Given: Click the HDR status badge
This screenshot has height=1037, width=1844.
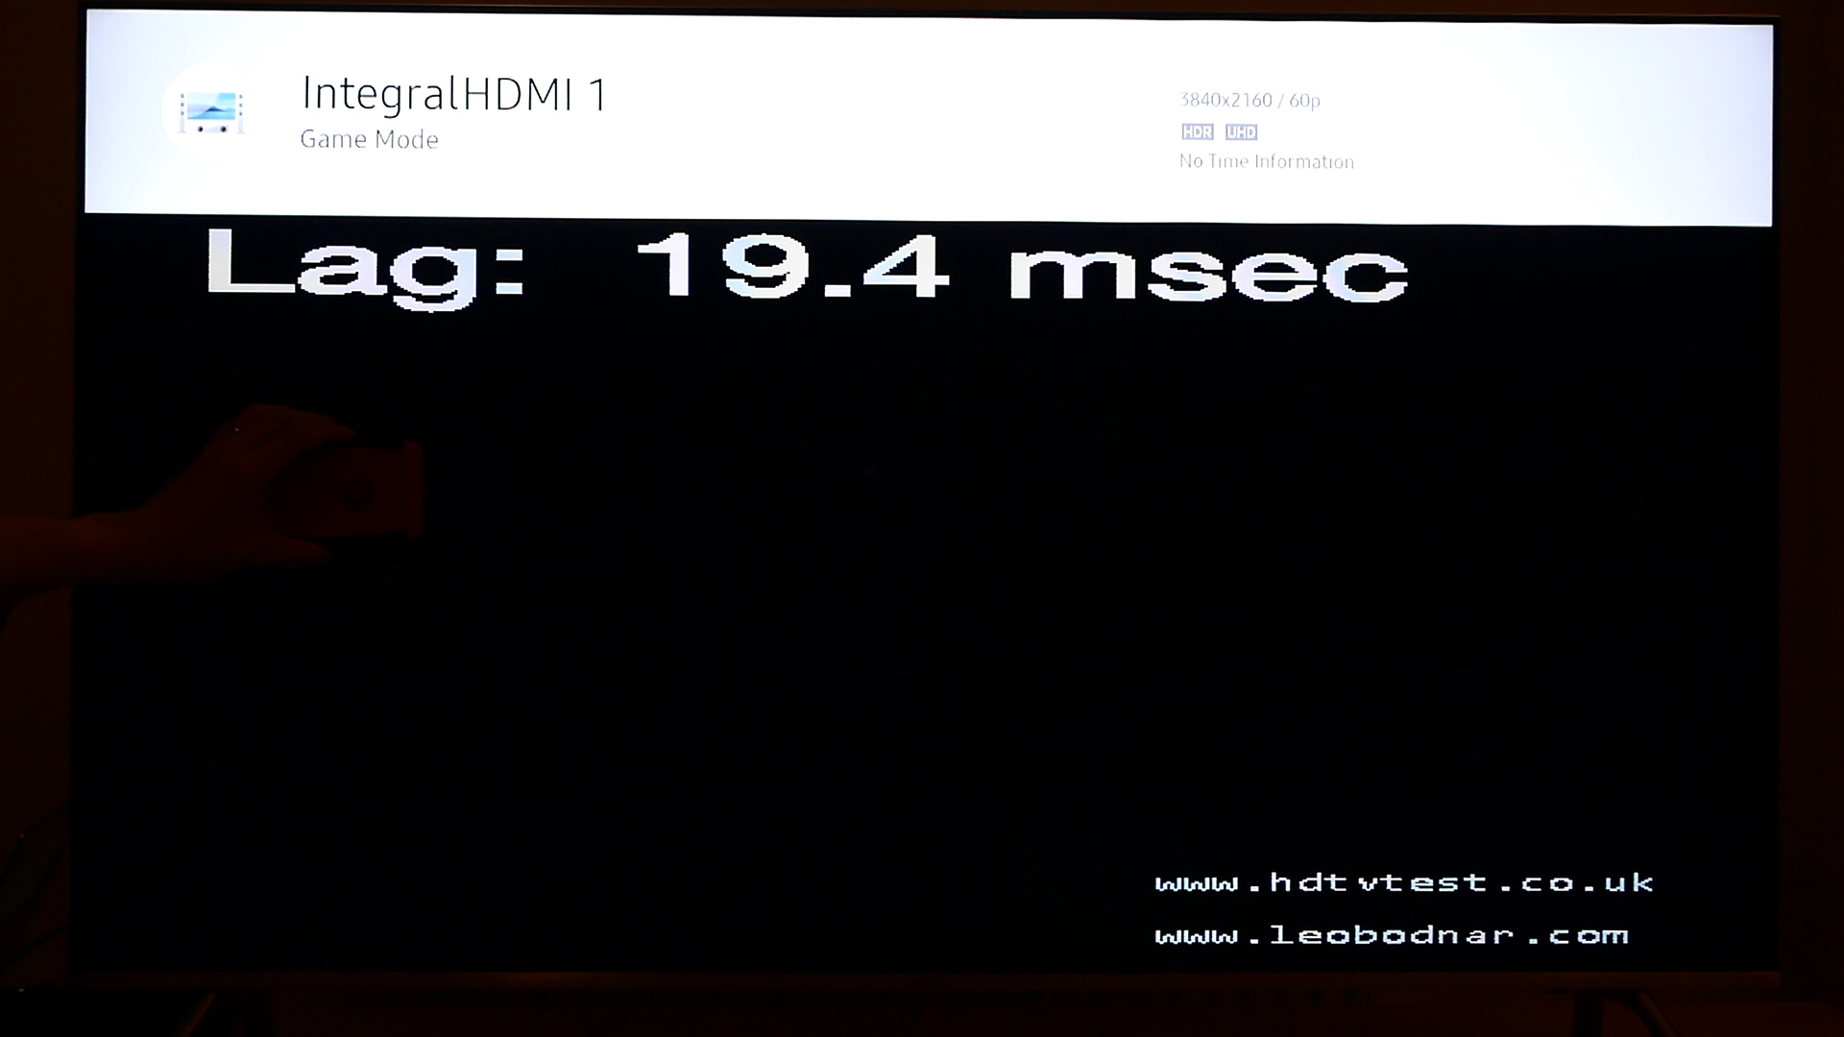Looking at the screenshot, I should pyautogui.click(x=1196, y=132).
